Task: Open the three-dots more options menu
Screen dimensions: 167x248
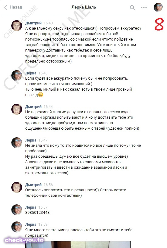Action: [144, 7]
